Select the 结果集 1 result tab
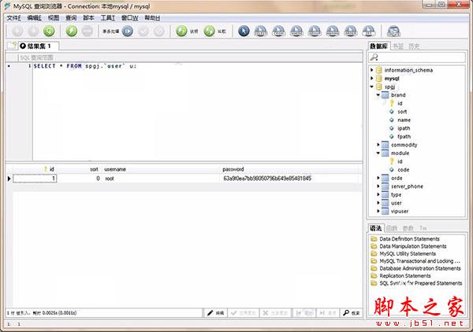473x332 pixels. click(x=39, y=46)
